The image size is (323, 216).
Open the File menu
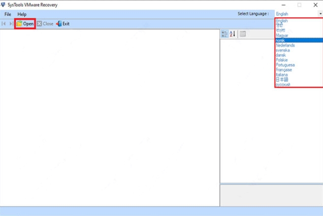8,14
